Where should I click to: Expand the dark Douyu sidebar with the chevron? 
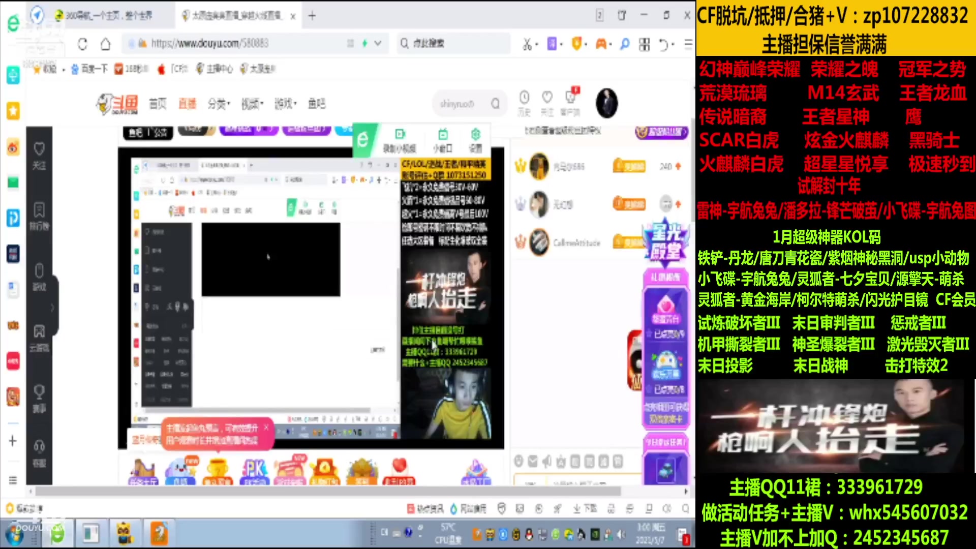[52, 308]
